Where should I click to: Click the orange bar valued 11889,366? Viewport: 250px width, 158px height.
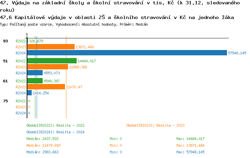[x=48, y=67]
